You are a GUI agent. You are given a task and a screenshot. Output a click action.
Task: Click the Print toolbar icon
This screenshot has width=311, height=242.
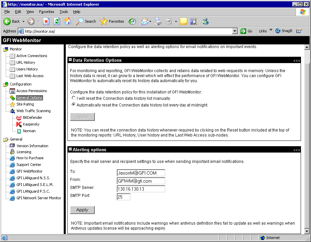158,21
